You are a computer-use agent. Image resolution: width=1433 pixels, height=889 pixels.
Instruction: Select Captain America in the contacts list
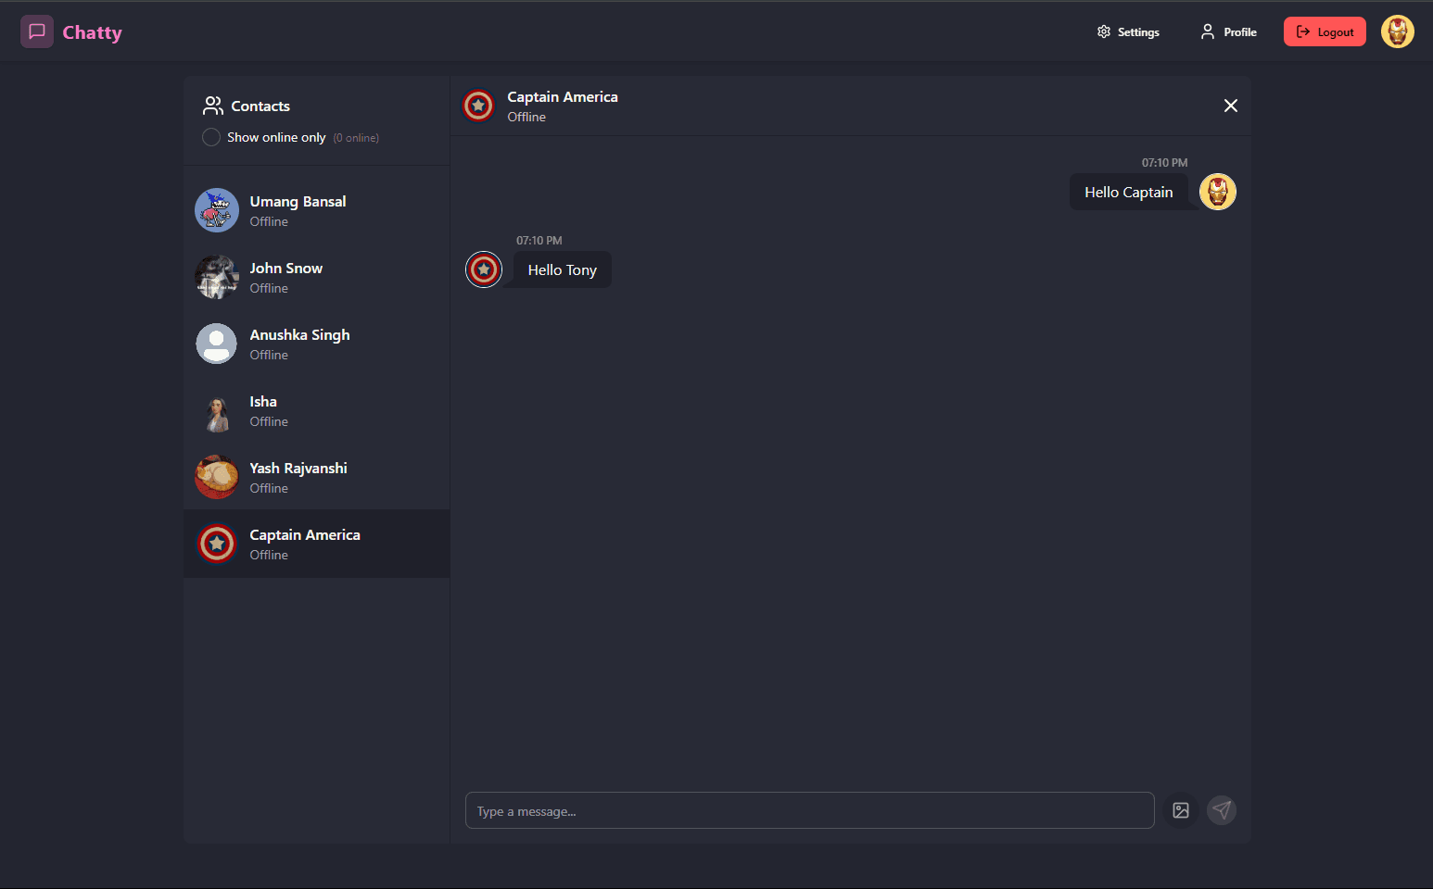[x=317, y=544]
